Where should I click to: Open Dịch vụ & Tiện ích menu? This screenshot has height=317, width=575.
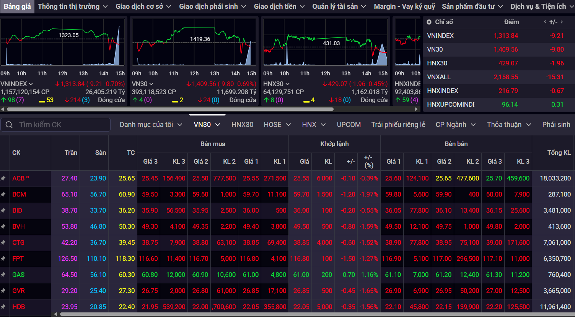pos(542,7)
